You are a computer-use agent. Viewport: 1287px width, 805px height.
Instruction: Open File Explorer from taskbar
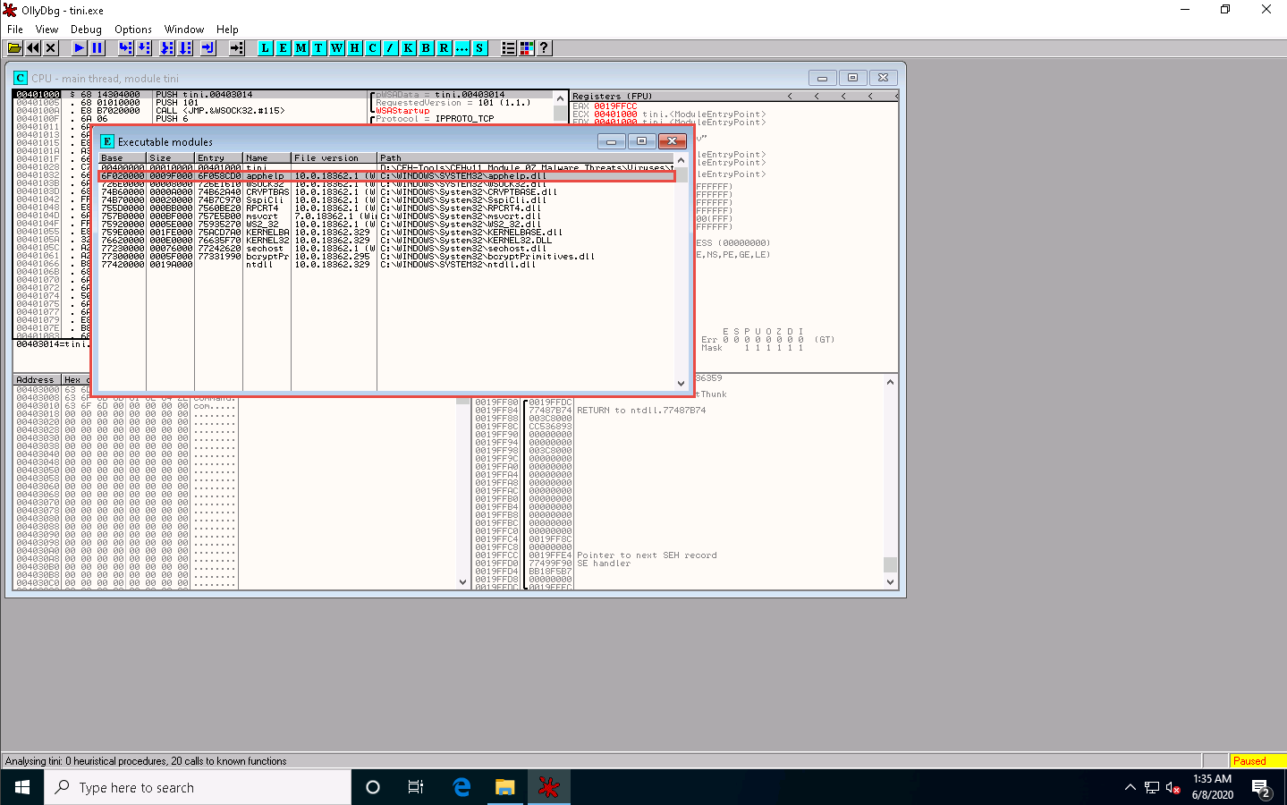pyautogui.click(x=505, y=787)
